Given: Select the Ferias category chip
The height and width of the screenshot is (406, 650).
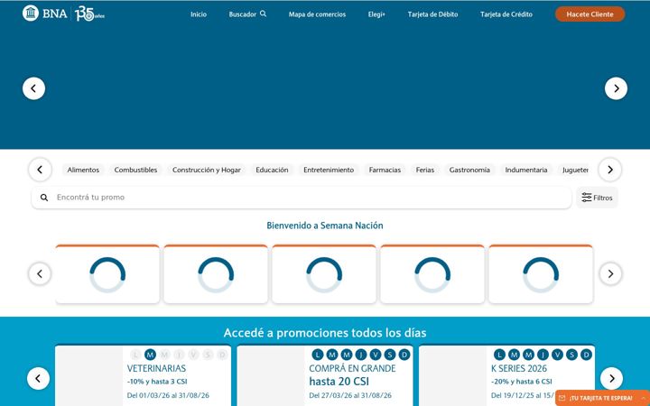Looking at the screenshot, I should (425, 170).
